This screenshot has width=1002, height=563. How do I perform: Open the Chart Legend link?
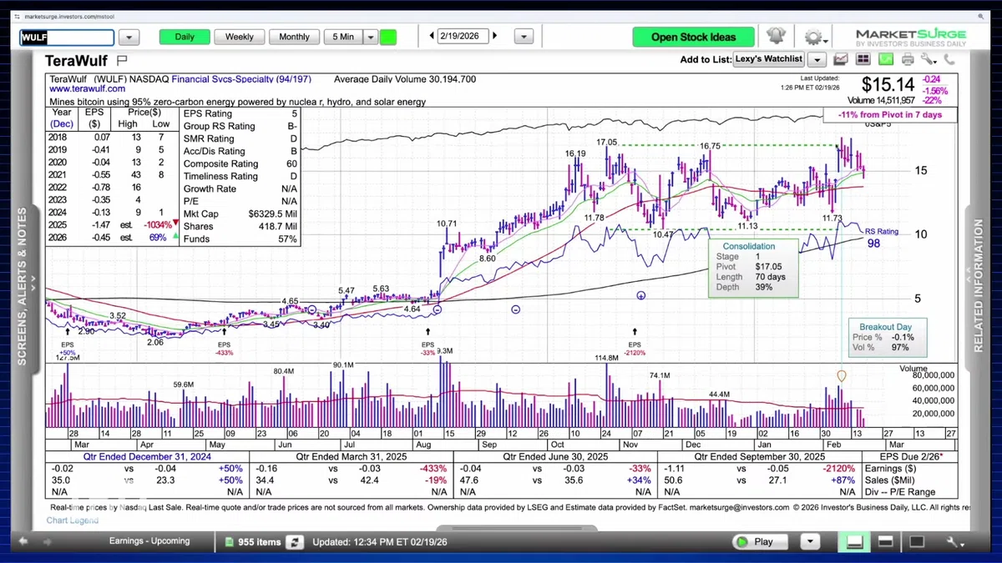[x=73, y=520]
